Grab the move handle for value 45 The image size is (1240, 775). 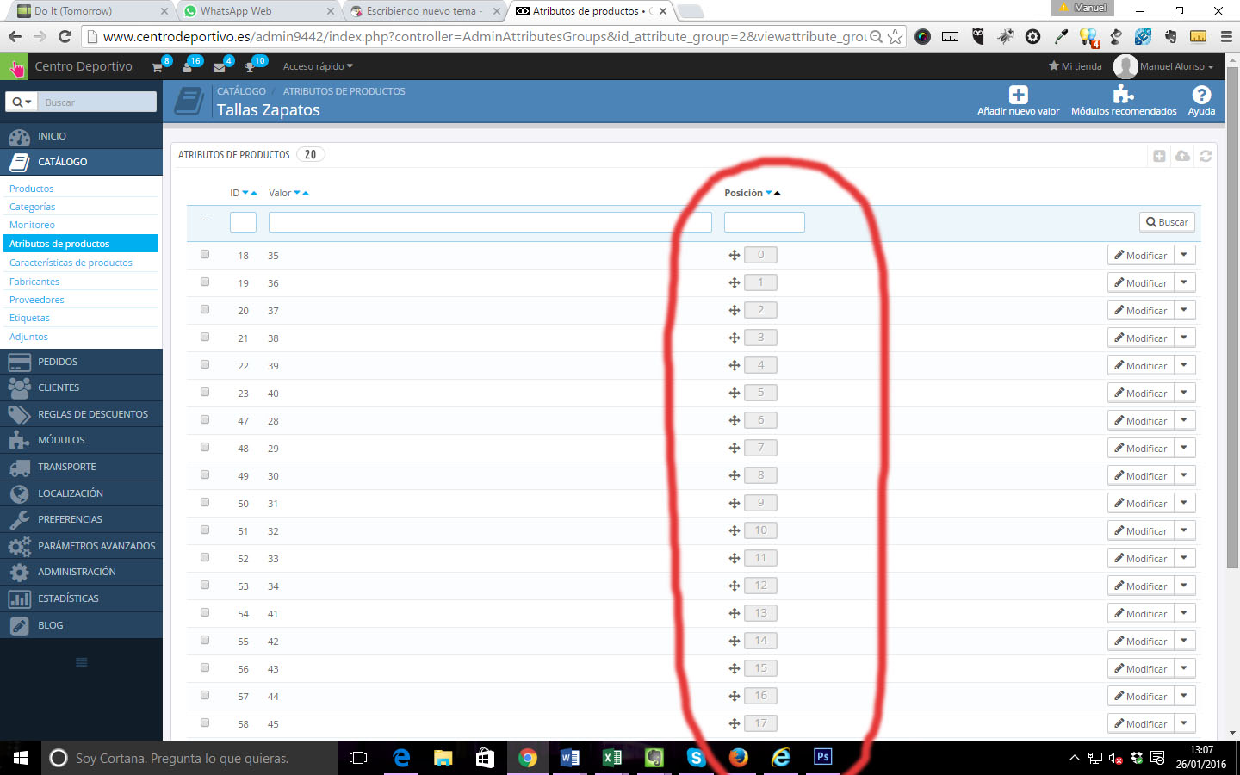(735, 723)
